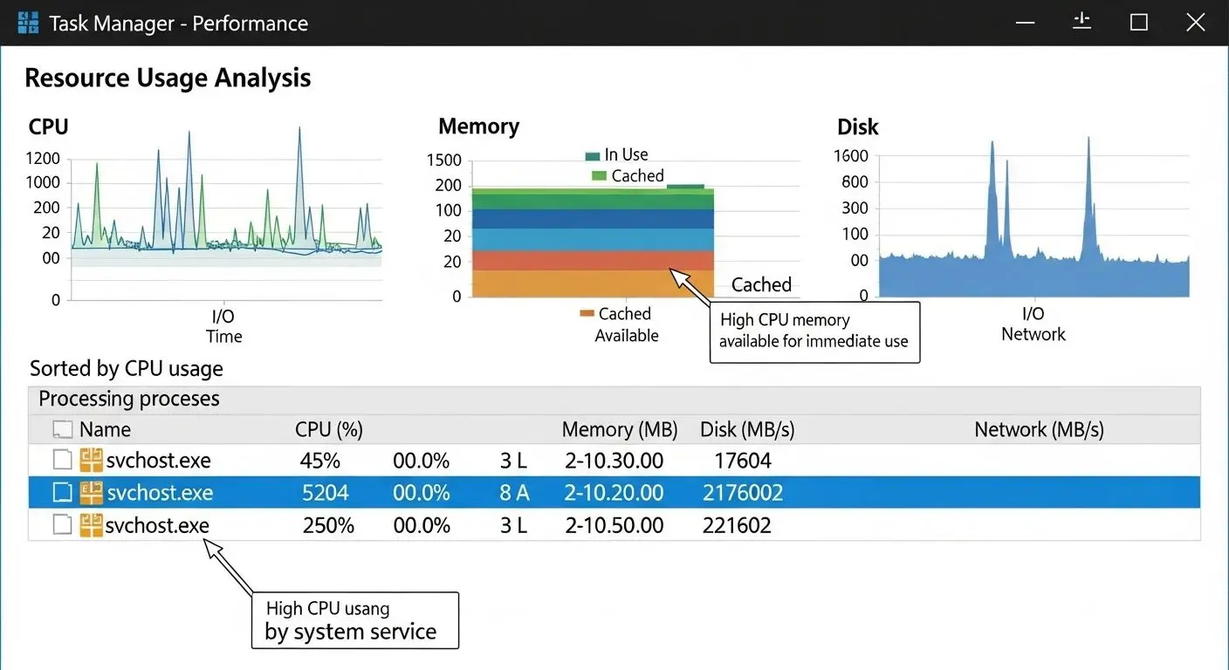The width and height of the screenshot is (1229, 670).
Task: Click the svchost.exe icon in the 250% CPU row
Action: tap(91, 525)
